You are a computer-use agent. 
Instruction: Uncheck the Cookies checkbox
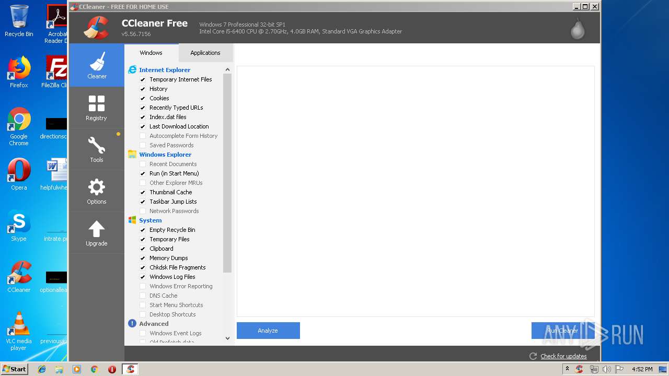(143, 98)
